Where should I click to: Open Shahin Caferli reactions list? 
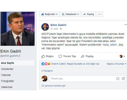(x=58, y=64)
